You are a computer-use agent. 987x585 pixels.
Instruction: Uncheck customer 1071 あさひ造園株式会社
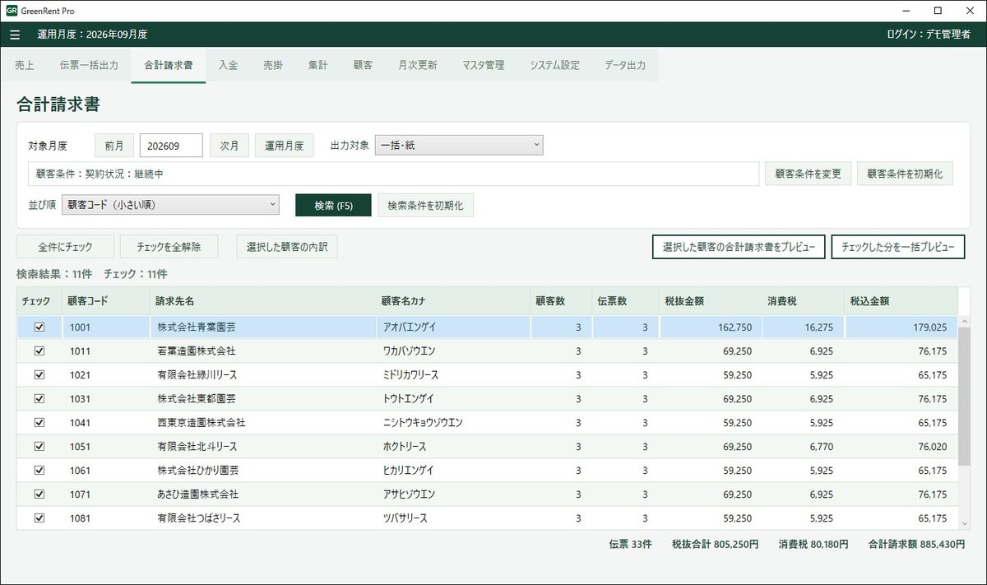[x=39, y=494]
